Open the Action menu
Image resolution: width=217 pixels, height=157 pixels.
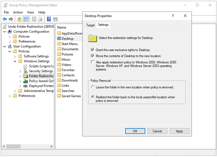pyautogui.click(x=18, y=12)
